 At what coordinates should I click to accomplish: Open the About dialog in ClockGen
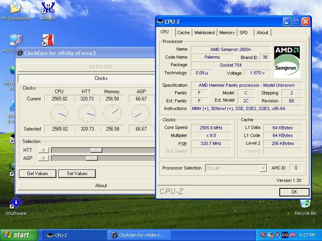point(101,186)
